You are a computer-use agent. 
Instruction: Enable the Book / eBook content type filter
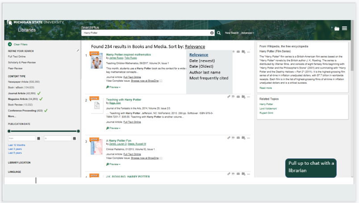pyautogui.click(x=21, y=87)
